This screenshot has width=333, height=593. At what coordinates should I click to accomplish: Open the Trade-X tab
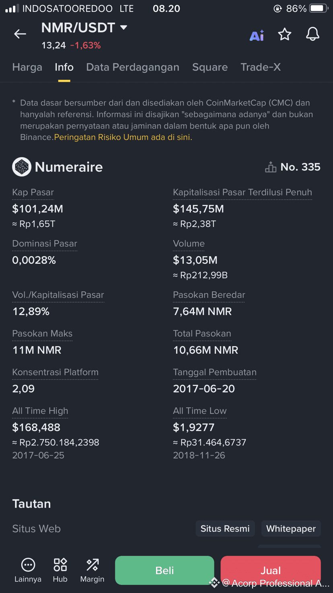(261, 67)
